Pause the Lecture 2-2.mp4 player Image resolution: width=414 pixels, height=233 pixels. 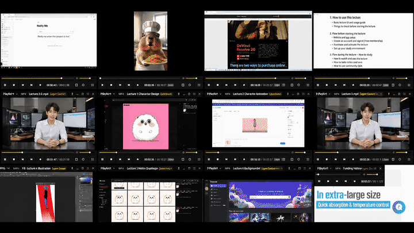pyautogui.click(x=5, y=159)
